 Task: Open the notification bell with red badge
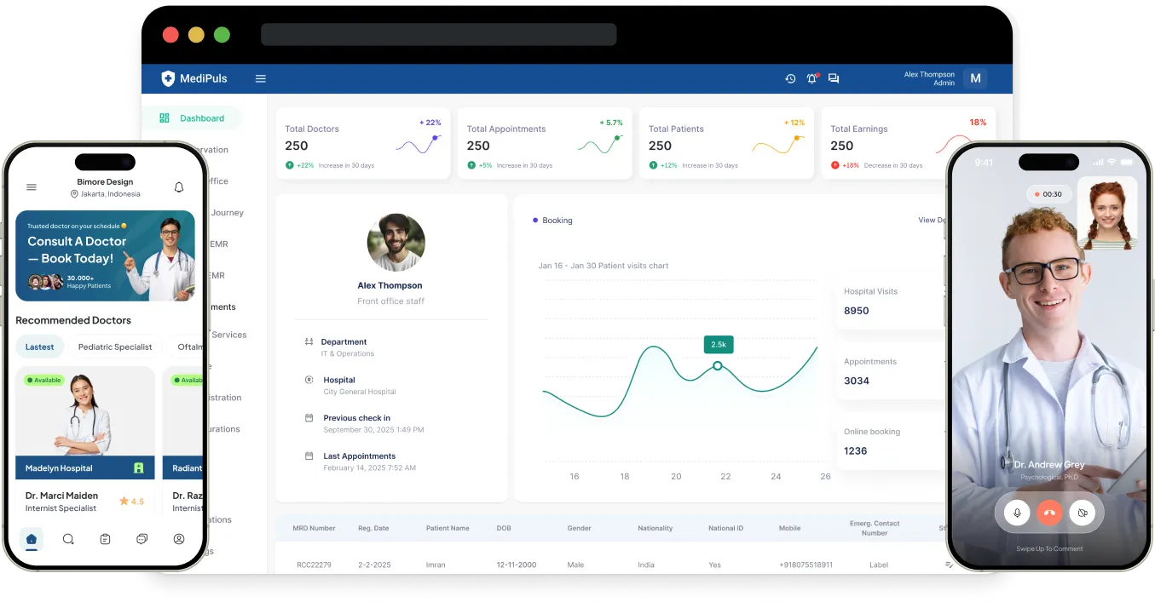pyautogui.click(x=811, y=78)
